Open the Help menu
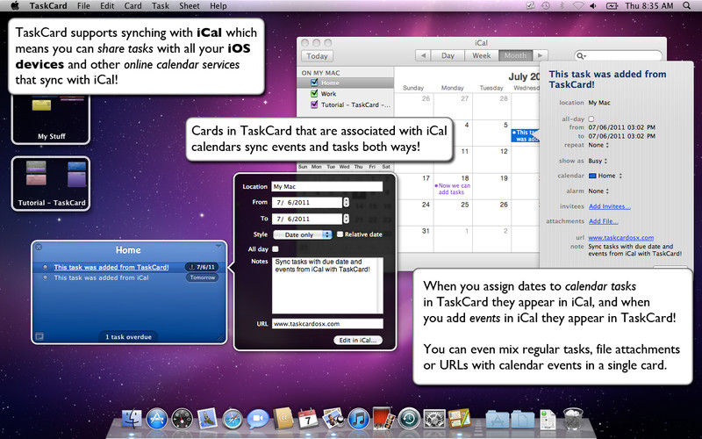The width and height of the screenshot is (702, 439). [218, 6]
